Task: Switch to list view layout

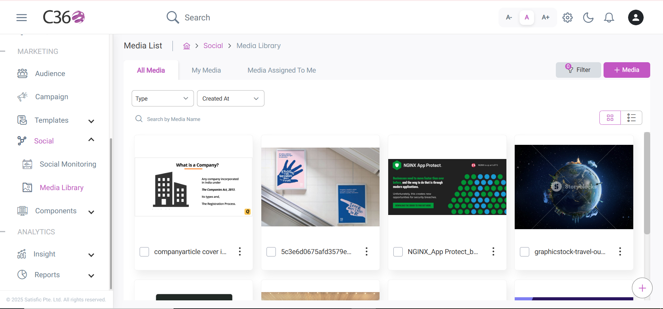Action: [632, 118]
